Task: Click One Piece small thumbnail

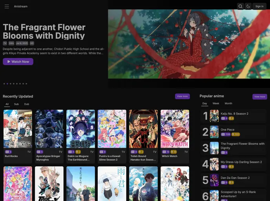Action: [x=214, y=132]
